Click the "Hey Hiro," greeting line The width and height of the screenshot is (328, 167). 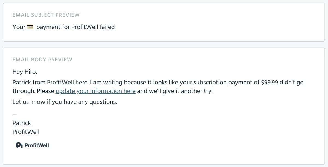[25, 72]
